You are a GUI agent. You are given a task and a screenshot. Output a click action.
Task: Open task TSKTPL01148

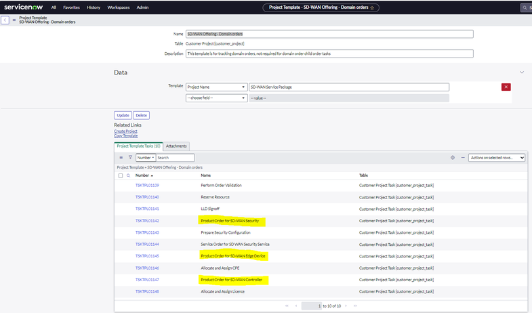click(x=147, y=291)
